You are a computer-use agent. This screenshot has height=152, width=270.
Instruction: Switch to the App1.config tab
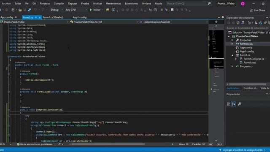tap(80, 17)
